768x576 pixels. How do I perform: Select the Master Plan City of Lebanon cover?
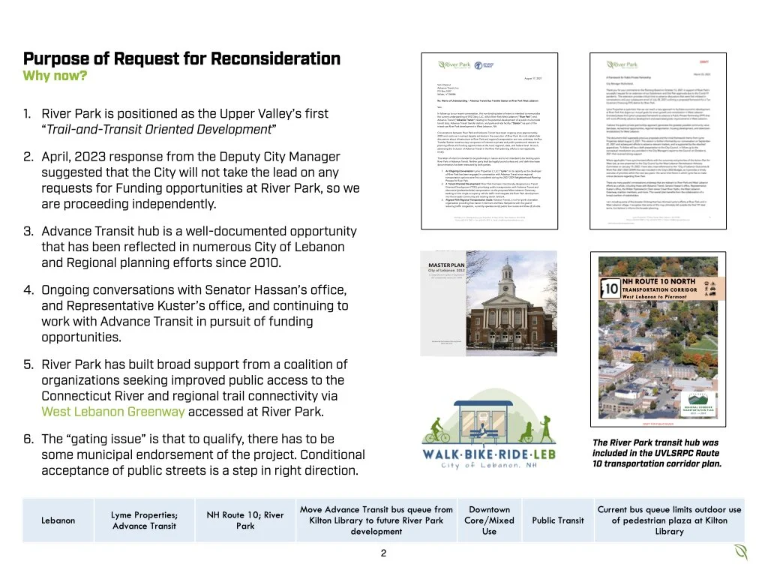(x=488, y=303)
